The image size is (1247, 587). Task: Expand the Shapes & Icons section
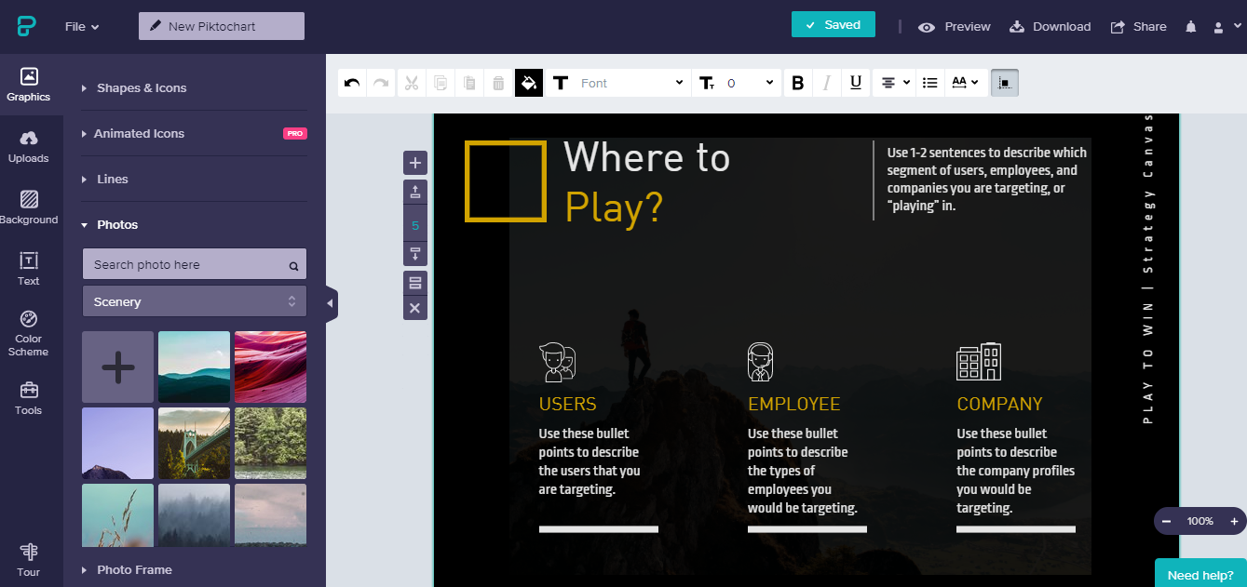142,88
